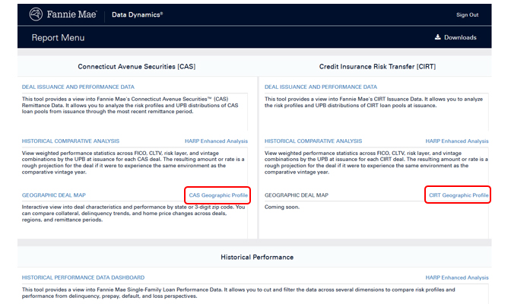Open the Downloads link
Image resolution: width=511 pixels, height=304 pixels.
point(455,37)
